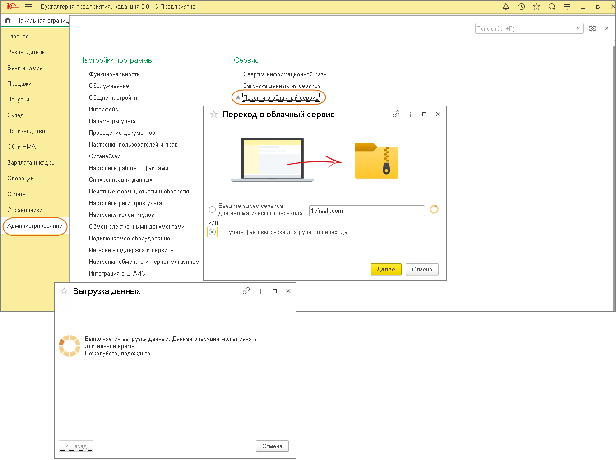Open the Производство section
This screenshot has width=616, height=460.
pos(26,131)
